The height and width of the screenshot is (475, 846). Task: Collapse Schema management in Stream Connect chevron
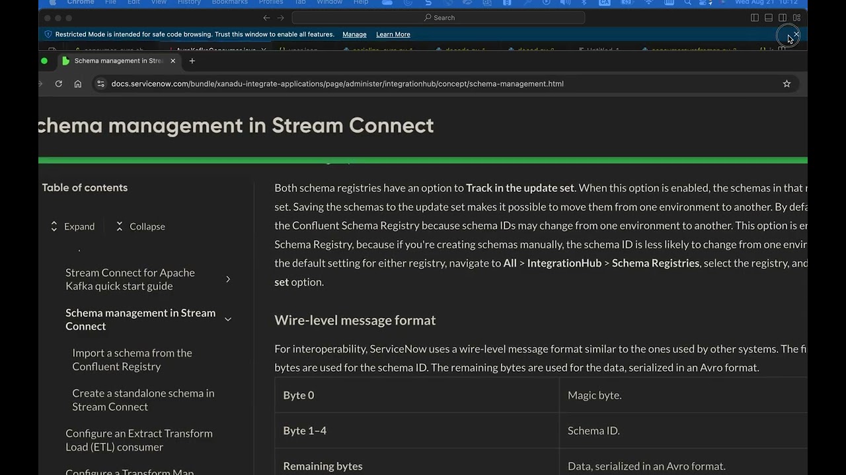pyautogui.click(x=228, y=319)
